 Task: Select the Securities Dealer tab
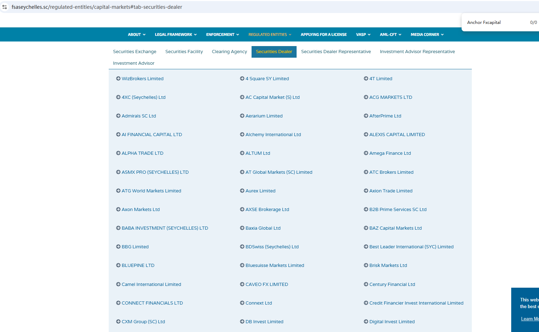pyautogui.click(x=274, y=52)
